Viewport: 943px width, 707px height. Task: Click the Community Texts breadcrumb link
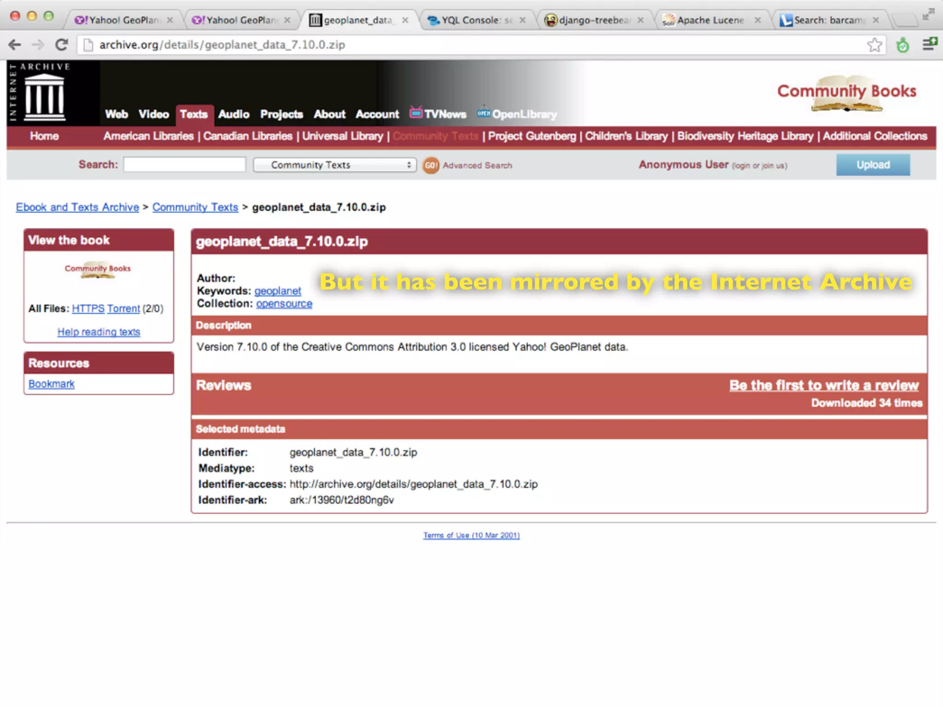195,207
